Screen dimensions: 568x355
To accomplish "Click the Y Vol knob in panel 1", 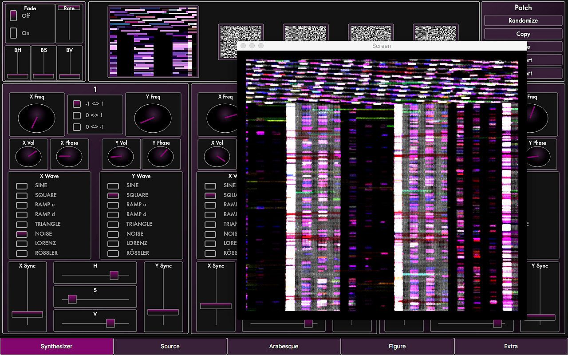I will click(x=121, y=157).
